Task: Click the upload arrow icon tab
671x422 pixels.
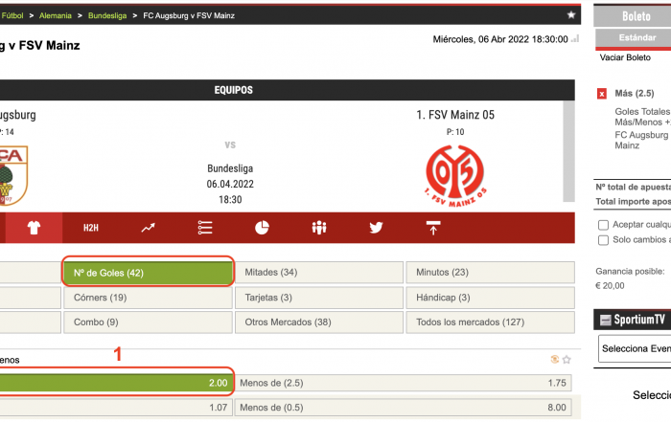Action: coord(433,228)
